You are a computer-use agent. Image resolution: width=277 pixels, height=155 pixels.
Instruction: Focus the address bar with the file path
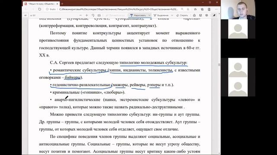(x=118, y=9)
